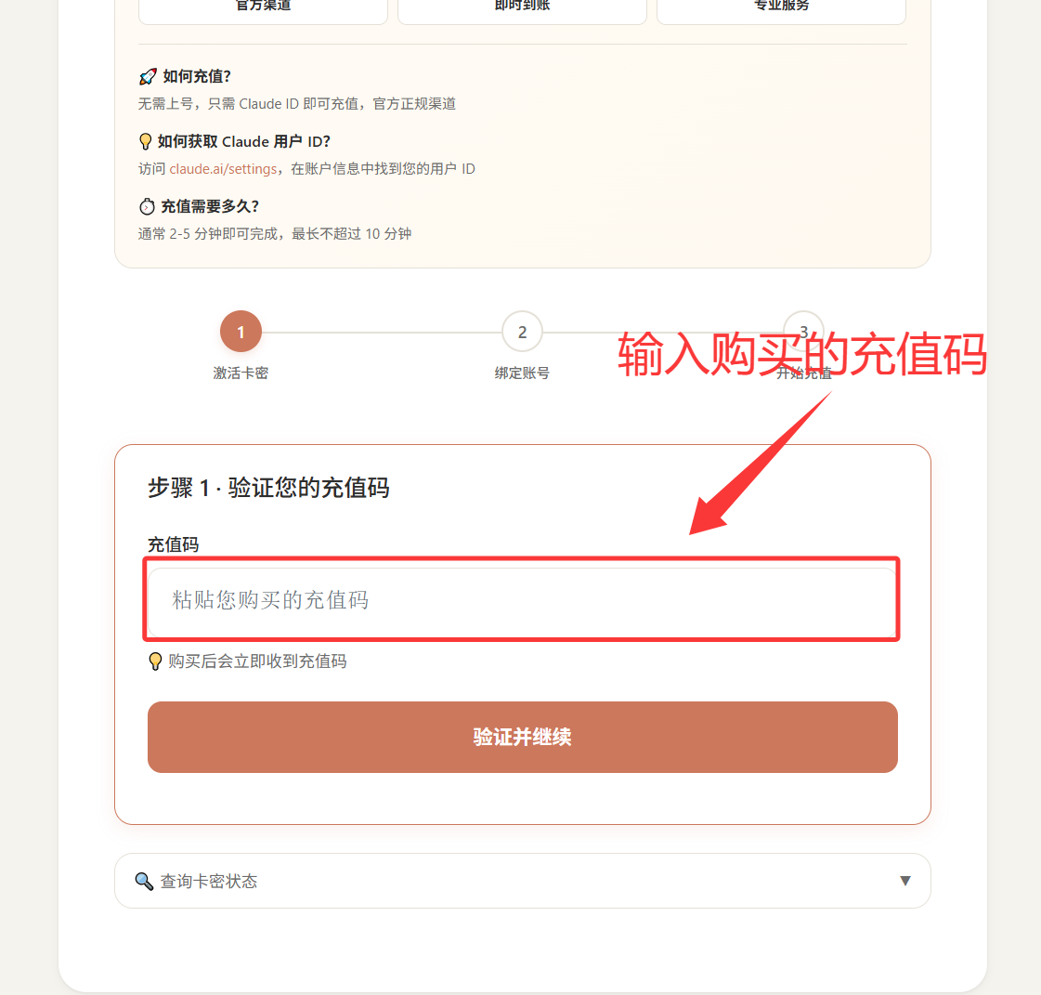This screenshot has width=1041, height=995.
Task: Click the 即时到账 card
Action: [523, 8]
